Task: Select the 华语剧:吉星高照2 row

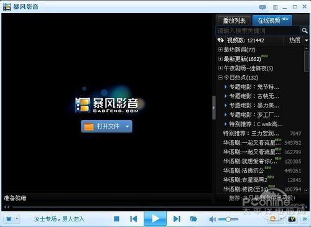Action: click(x=262, y=180)
